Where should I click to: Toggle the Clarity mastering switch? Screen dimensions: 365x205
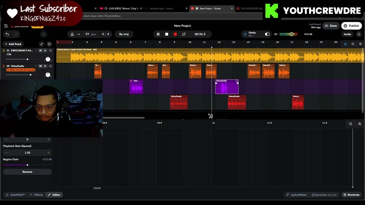267,34
